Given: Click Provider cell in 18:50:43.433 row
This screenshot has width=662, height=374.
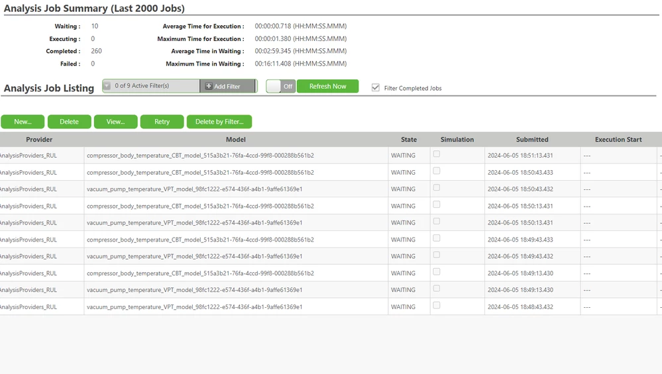Looking at the screenshot, I should pyautogui.click(x=42, y=173).
